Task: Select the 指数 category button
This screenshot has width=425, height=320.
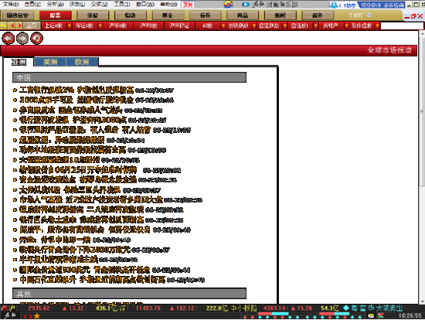Action: 130,15
